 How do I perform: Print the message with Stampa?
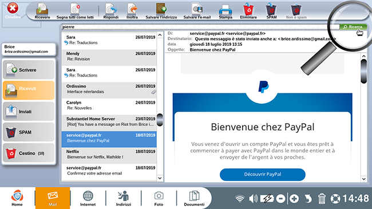[x=225, y=11]
